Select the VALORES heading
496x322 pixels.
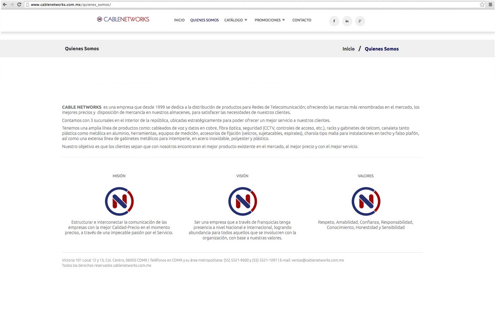[366, 176]
